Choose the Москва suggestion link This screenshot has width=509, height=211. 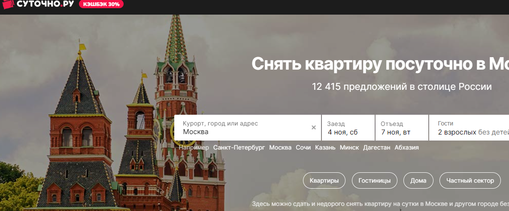tap(281, 147)
